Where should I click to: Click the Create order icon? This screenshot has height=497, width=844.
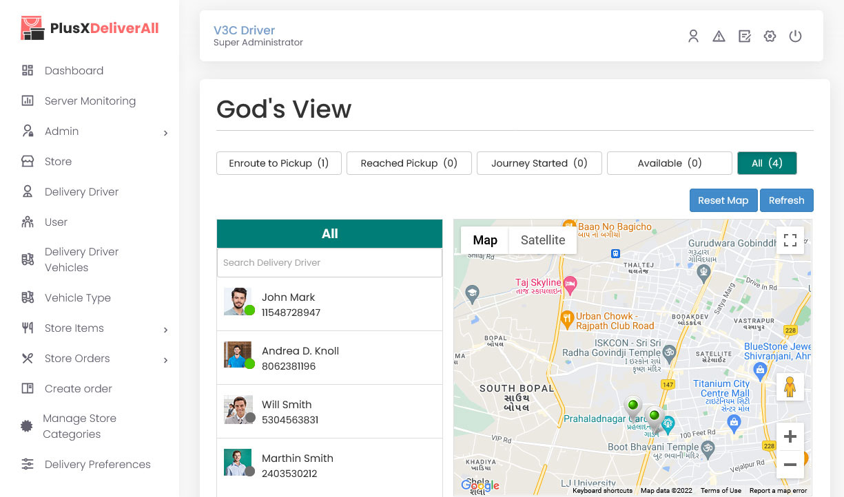(28, 388)
